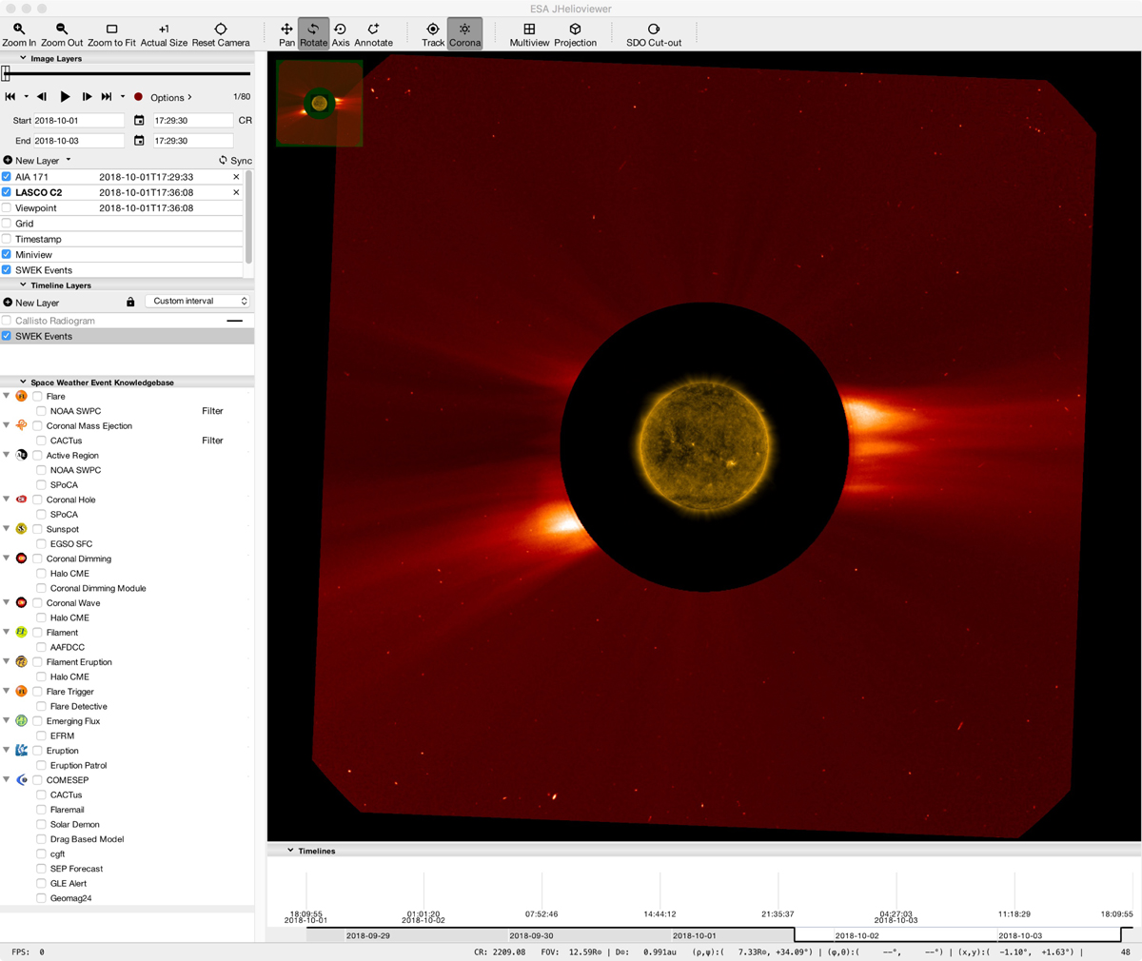Uncheck the AIA 171 layer

point(8,177)
